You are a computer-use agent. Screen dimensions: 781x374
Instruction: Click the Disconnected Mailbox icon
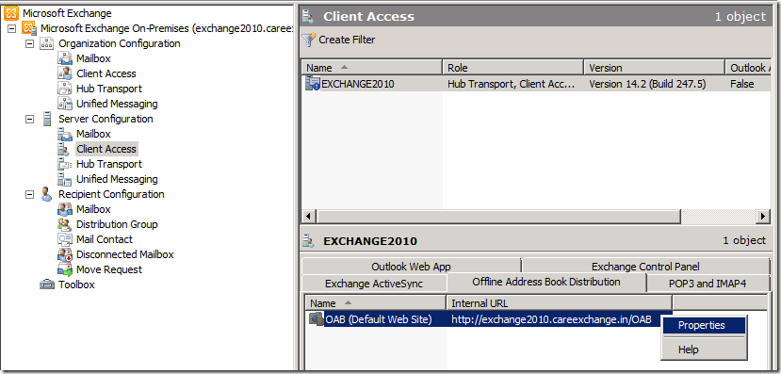click(x=65, y=254)
